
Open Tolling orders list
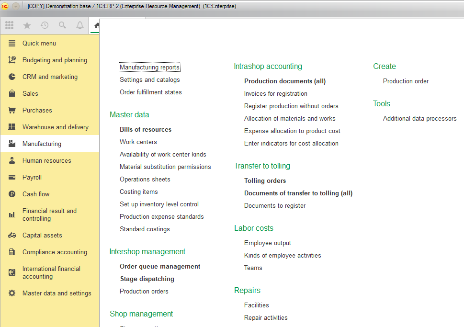[265, 180]
